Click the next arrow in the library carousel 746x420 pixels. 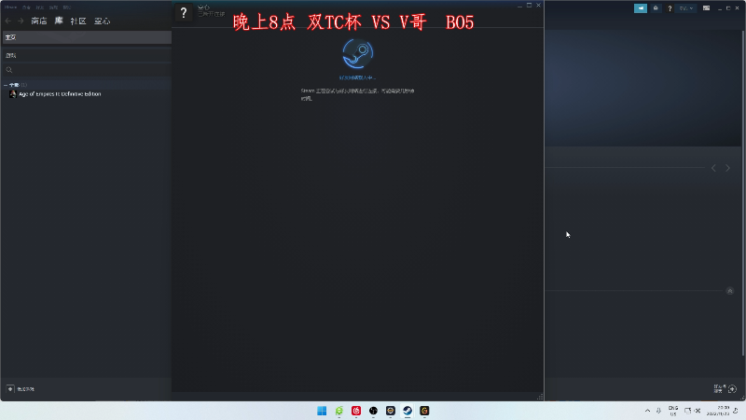pos(727,168)
